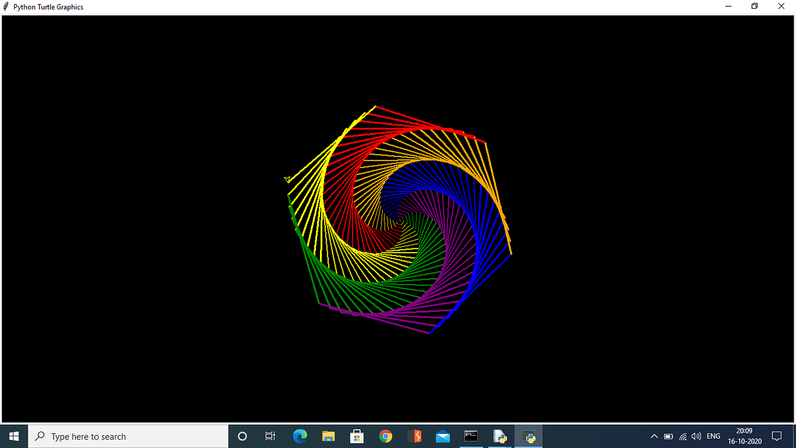Mute audio via the speaker icon
This screenshot has height=448, width=796.
tap(696, 436)
